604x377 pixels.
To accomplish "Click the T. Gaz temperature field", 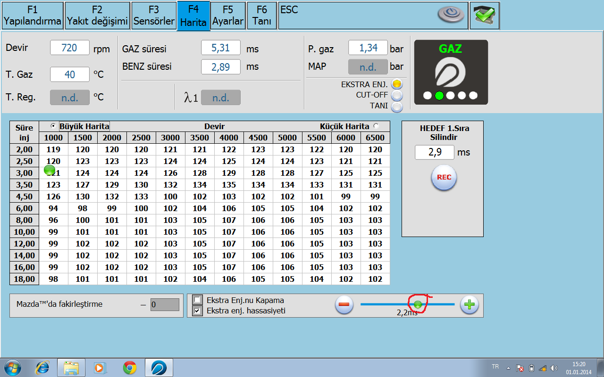I will (70, 74).
